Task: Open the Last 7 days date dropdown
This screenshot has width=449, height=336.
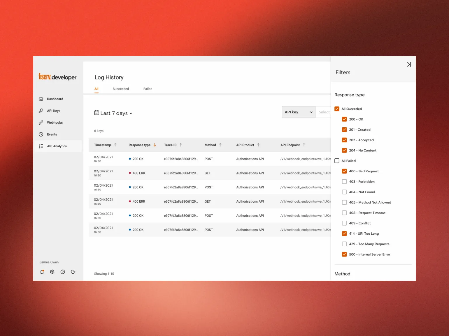Action: pos(113,113)
